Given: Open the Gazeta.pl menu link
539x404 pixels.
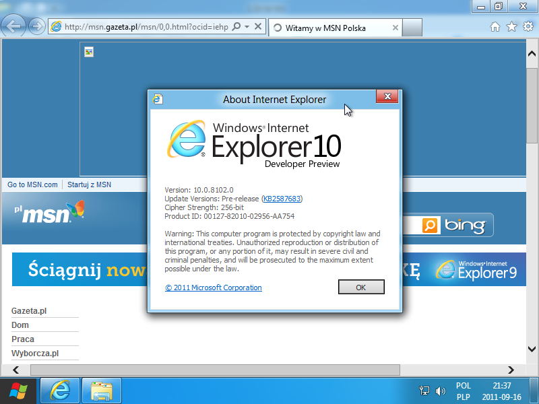Looking at the screenshot, I should pyautogui.click(x=29, y=311).
